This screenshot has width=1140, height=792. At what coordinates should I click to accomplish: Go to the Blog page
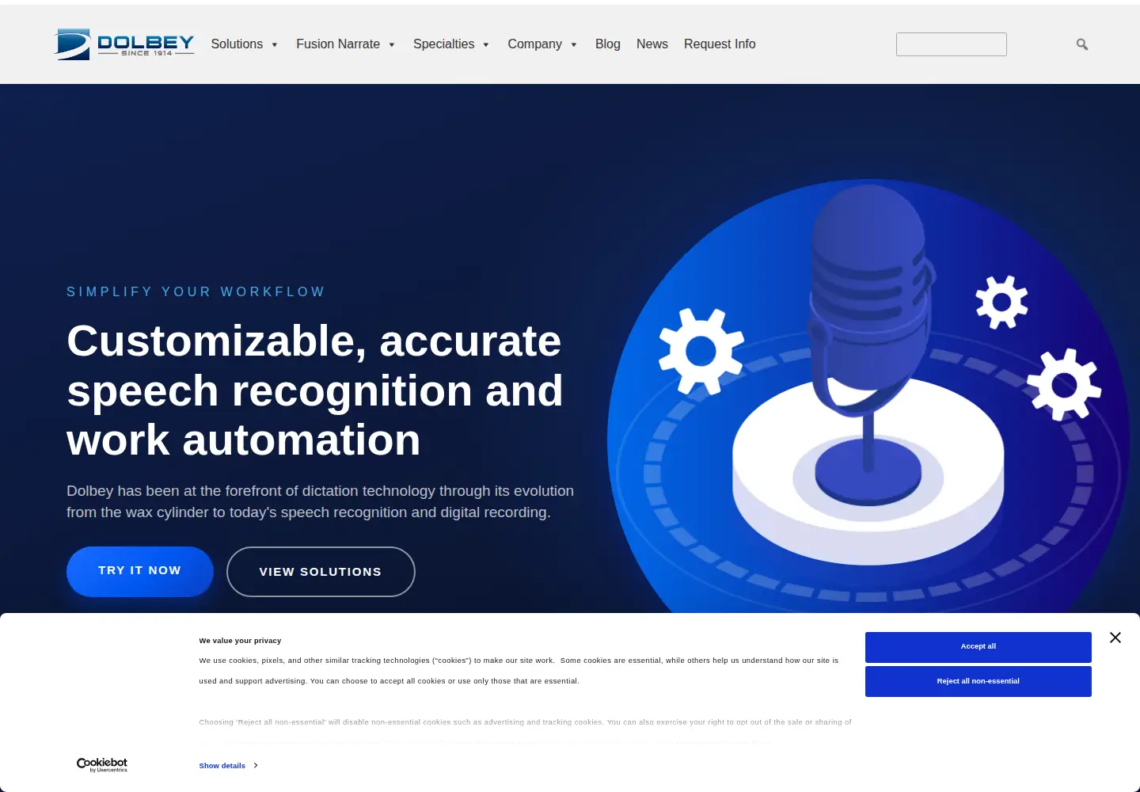(608, 44)
